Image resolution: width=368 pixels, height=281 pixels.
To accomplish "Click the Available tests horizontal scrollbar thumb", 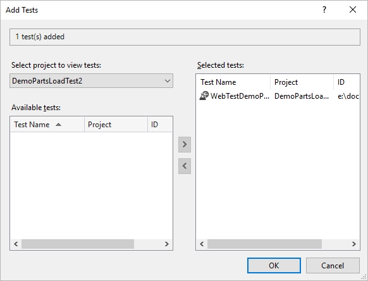I will pos(78,244).
